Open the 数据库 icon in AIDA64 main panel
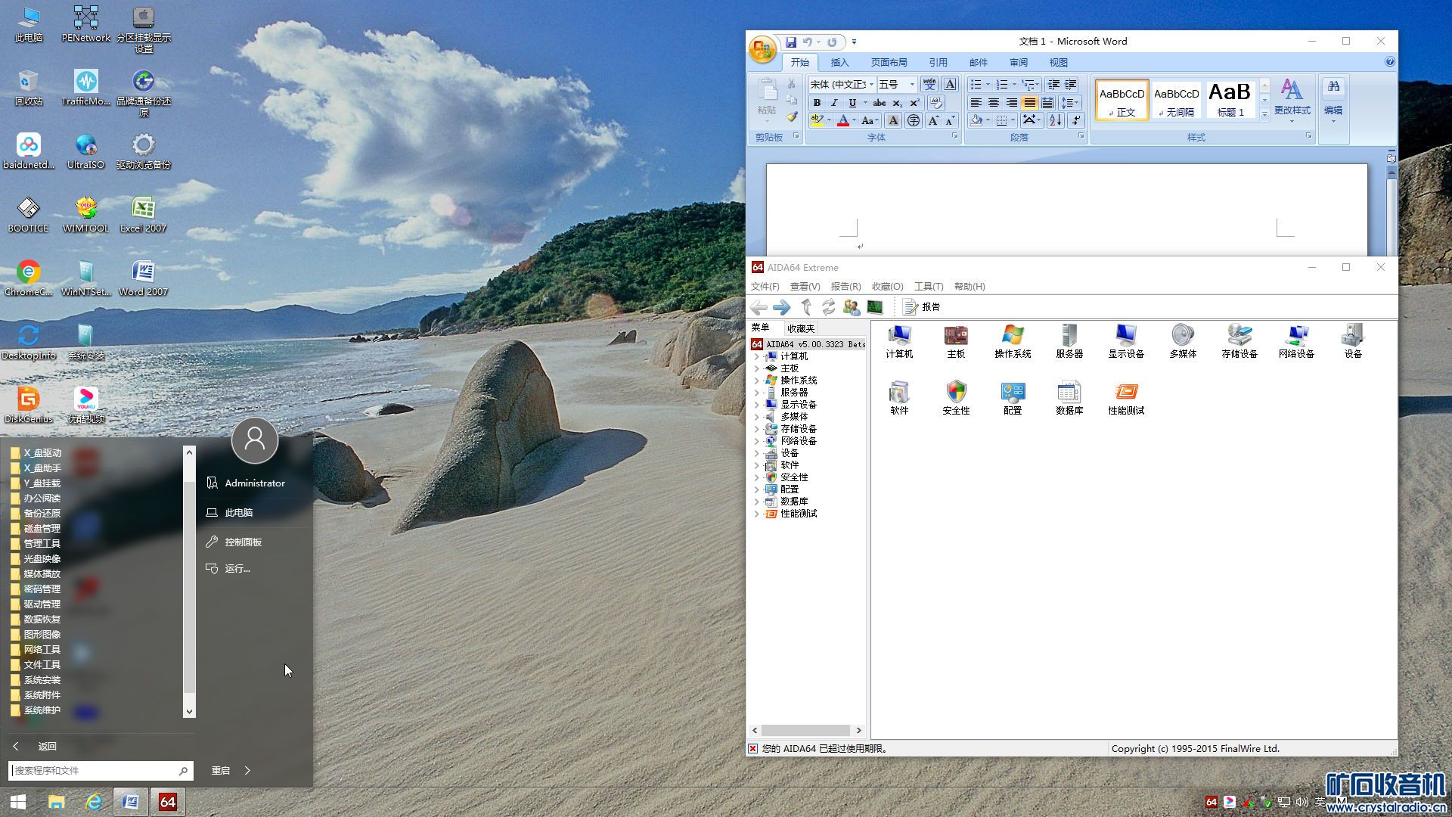The width and height of the screenshot is (1452, 817). coord(1069,398)
